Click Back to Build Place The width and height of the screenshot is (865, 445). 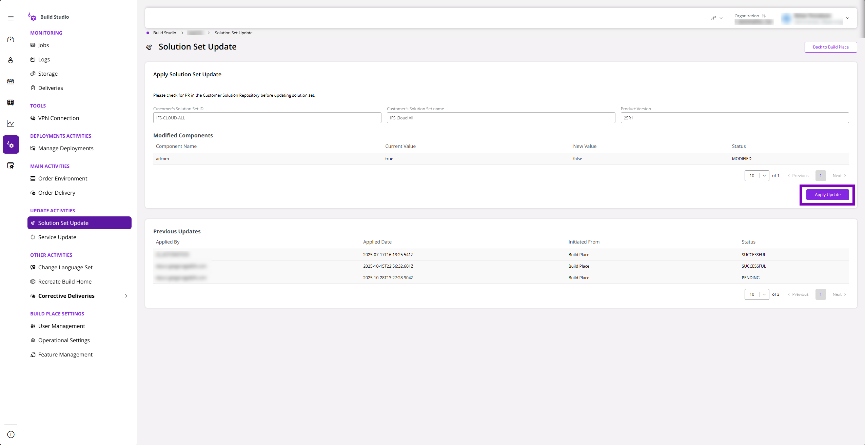830,47
